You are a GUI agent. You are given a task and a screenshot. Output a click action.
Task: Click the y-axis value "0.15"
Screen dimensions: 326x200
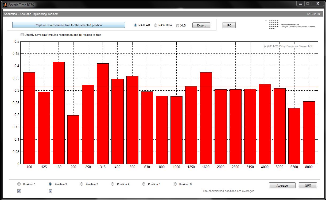[x=16, y=127]
